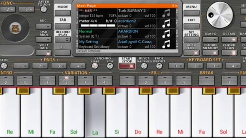Viewport: 246px width, 138px height.
Task: Click the BREAK button
Action: point(207,80)
